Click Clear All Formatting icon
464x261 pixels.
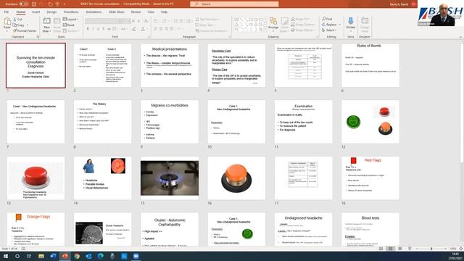coord(146,21)
